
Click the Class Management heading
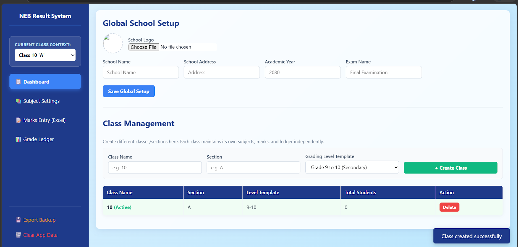pyautogui.click(x=139, y=124)
